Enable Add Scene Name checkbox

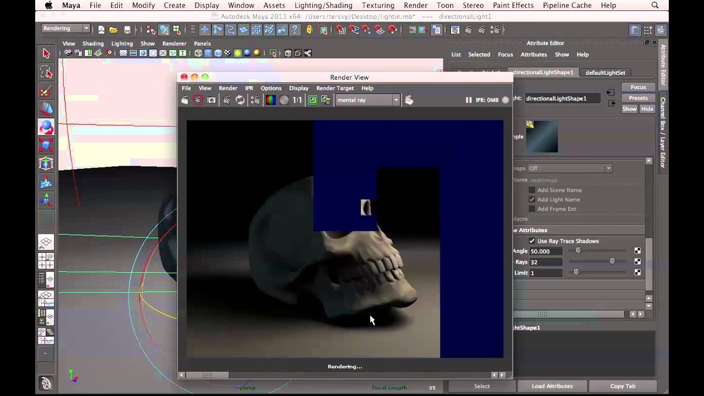pos(532,190)
